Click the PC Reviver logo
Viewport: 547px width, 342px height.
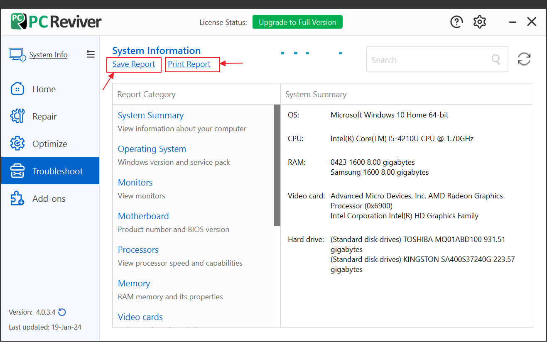pyautogui.click(x=56, y=21)
